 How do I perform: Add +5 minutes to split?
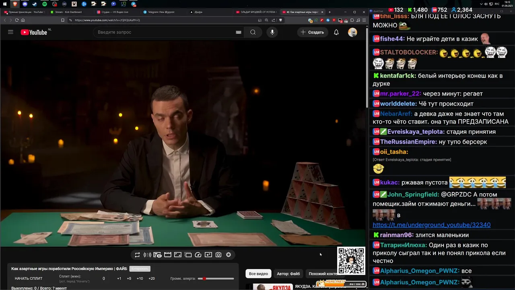click(x=129, y=278)
